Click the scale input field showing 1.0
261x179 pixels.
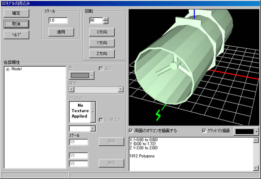tap(58, 20)
